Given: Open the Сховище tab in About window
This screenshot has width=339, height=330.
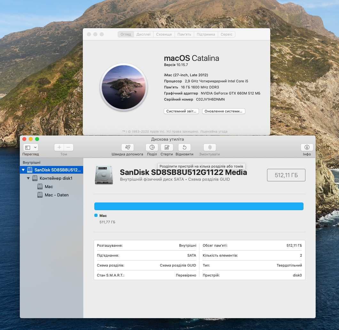Looking at the screenshot, I should [164, 34].
